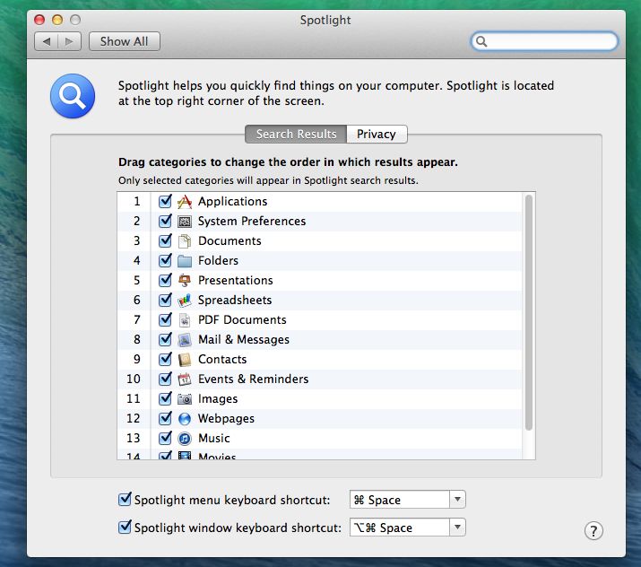Toggle the Contacts checkbox
641x567 pixels.
click(165, 359)
